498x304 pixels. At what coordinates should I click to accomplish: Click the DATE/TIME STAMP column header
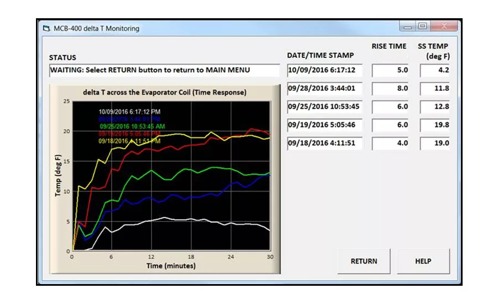[320, 55]
